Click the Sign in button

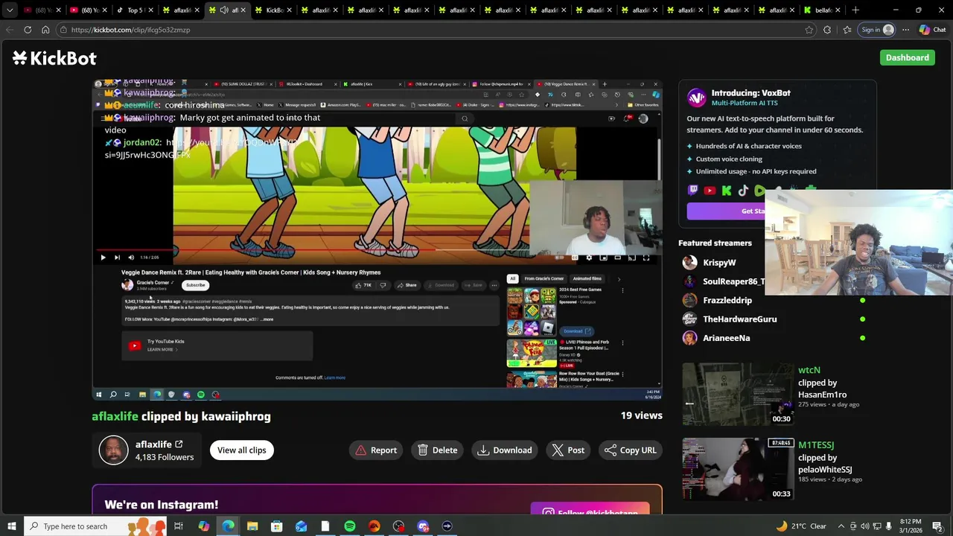877,30
